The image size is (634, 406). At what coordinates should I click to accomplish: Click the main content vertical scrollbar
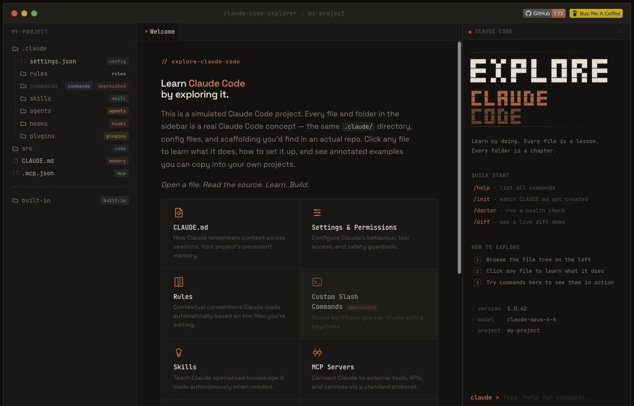pos(459,157)
